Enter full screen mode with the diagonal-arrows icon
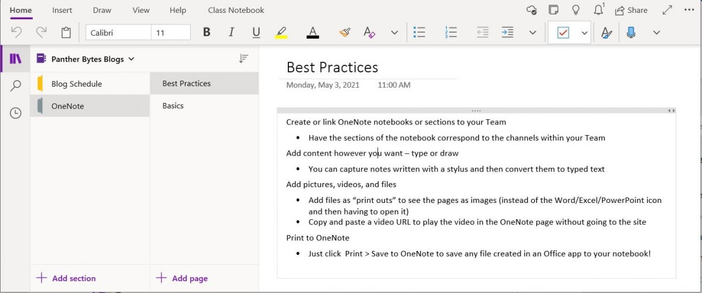The width and height of the screenshot is (702, 293). point(667,10)
